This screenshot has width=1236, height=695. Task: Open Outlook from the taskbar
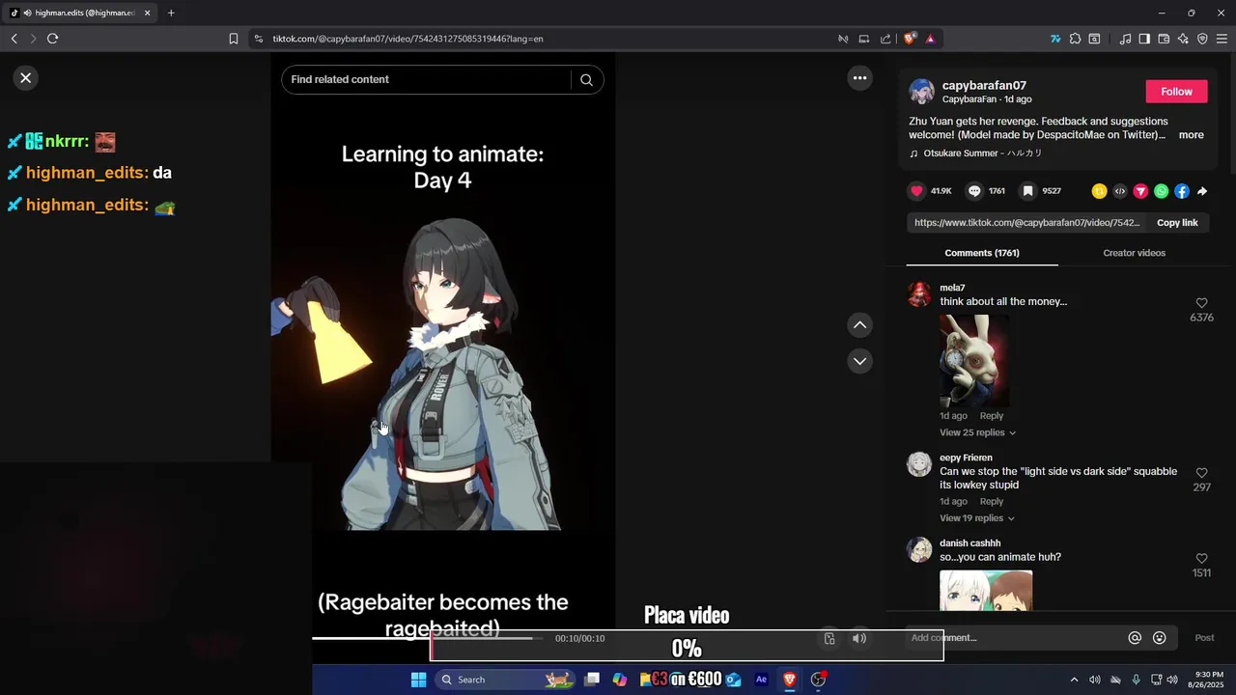tap(734, 680)
